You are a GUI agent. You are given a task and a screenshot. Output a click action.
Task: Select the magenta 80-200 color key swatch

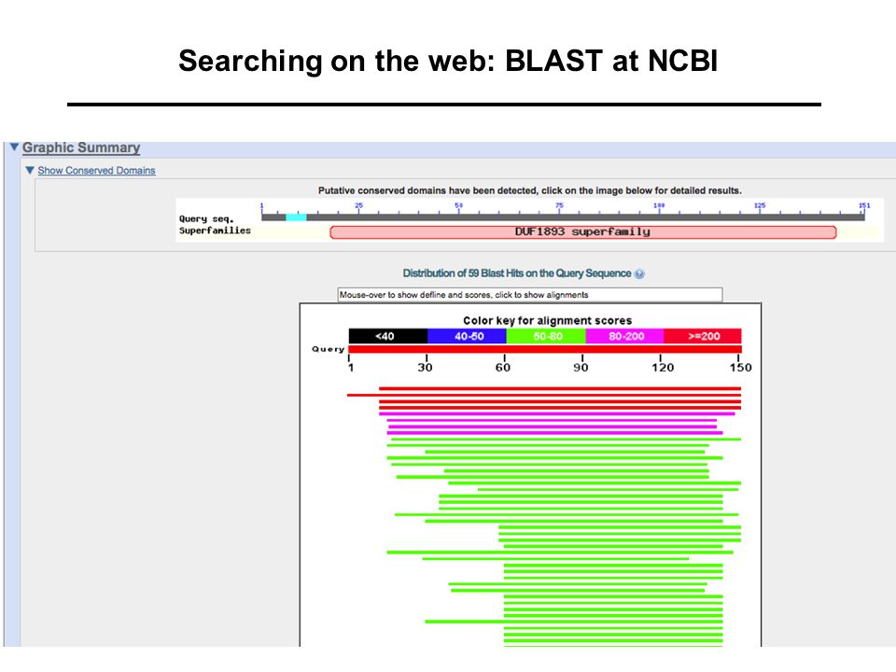(x=624, y=336)
